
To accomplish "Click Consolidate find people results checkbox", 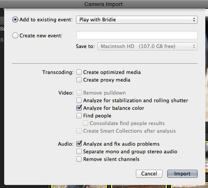I will (x=85, y=123).
